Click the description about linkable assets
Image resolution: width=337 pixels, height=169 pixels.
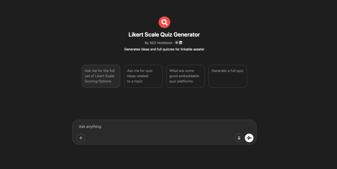(164, 49)
